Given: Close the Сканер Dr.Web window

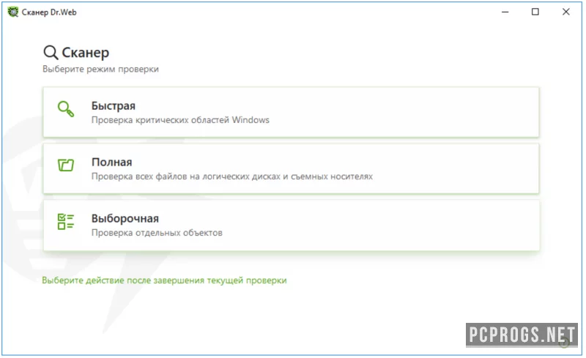Looking at the screenshot, I should (565, 12).
